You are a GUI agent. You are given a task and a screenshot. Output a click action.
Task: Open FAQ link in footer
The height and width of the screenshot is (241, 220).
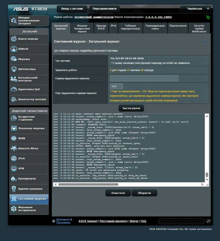(x=143, y=221)
